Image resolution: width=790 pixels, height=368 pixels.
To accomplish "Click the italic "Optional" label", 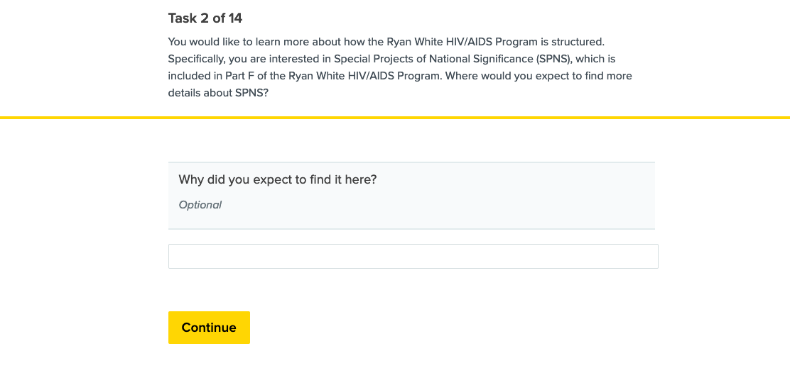I will (200, 205).
